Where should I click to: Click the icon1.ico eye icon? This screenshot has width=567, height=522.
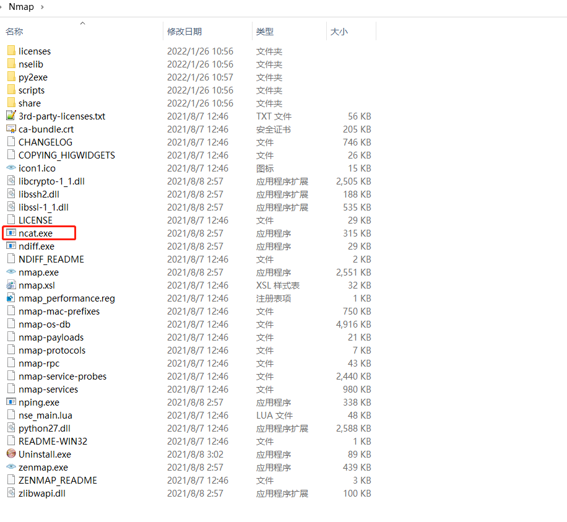tap(11, 167)
